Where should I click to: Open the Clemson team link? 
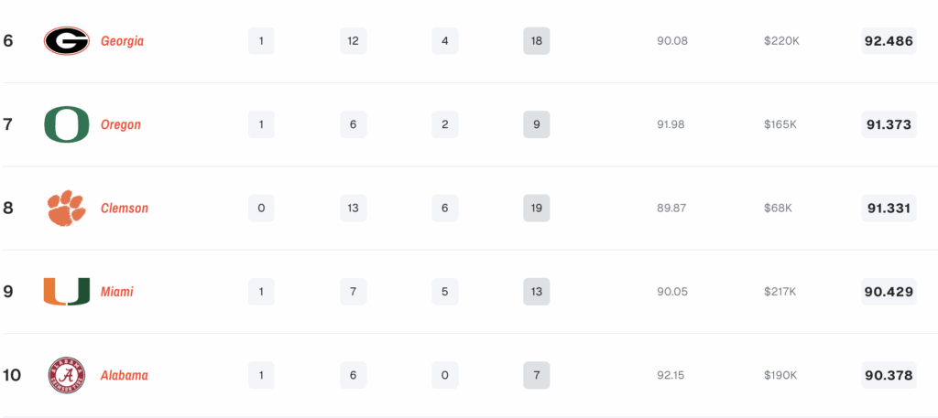pos(125,209)
